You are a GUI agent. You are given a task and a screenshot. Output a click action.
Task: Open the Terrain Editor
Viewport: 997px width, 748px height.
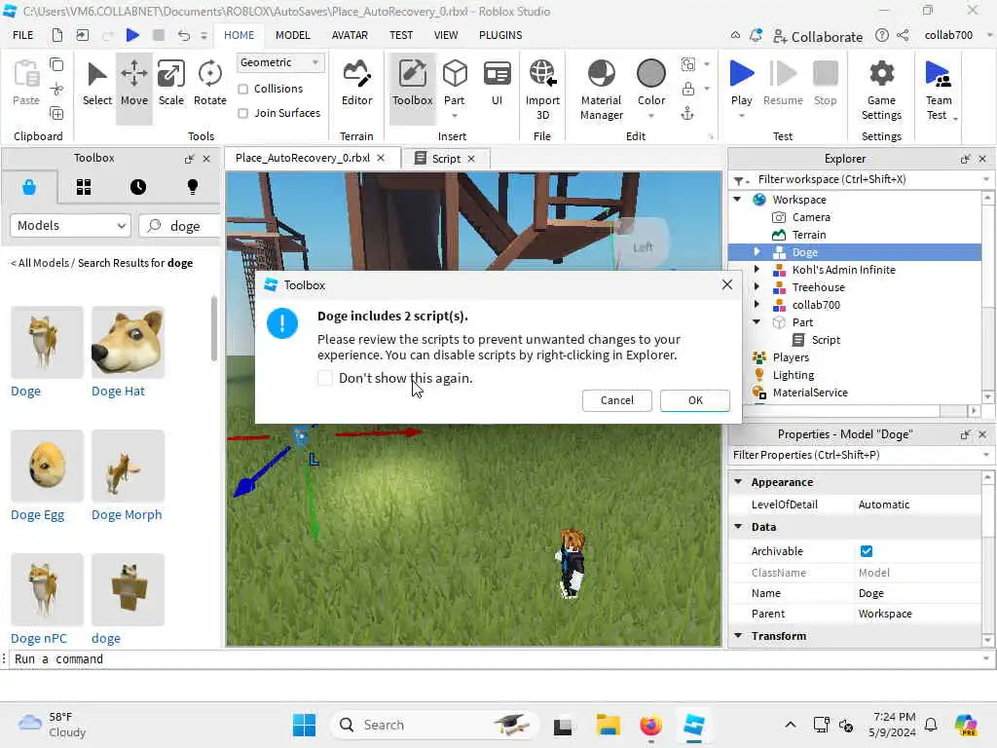(356, 84)
